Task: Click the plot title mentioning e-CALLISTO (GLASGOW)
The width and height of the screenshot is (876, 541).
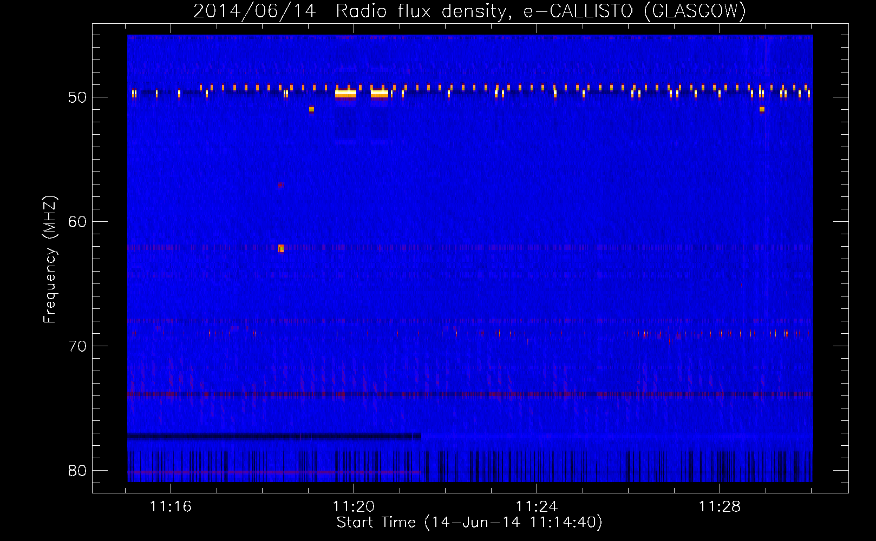Action: (469, 11)
